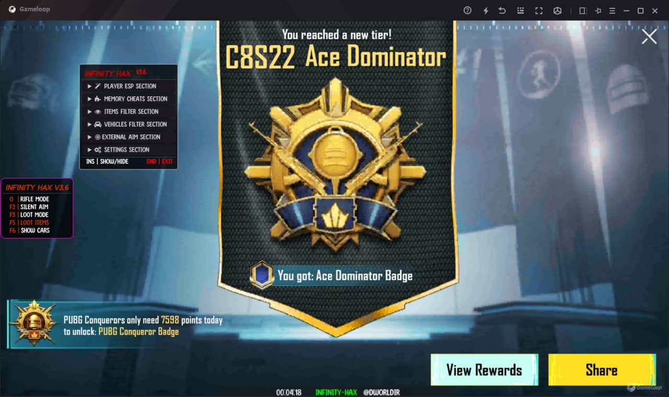
Task: Click the yellow Share button
Action: tap(602, 370)
